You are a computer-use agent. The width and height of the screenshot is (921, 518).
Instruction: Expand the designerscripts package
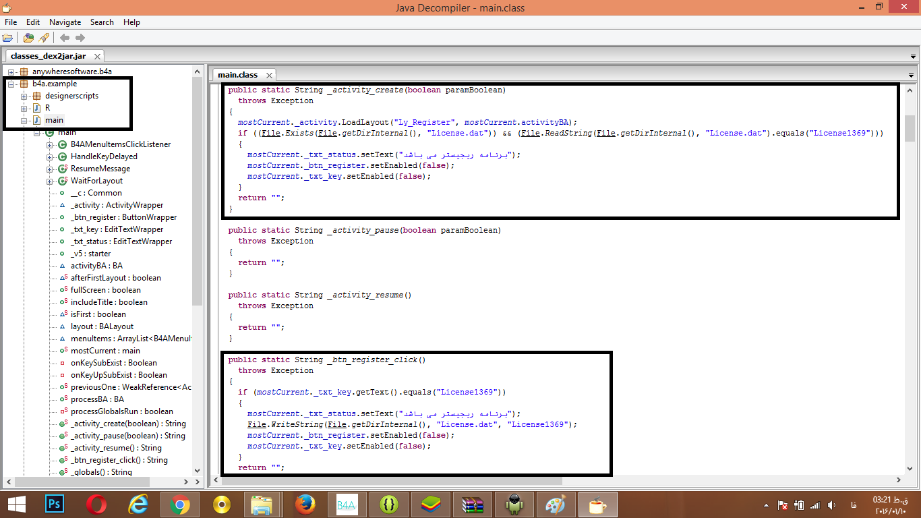click(x=24, y=96)
